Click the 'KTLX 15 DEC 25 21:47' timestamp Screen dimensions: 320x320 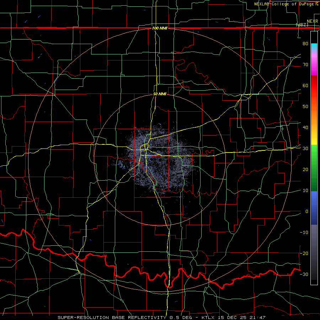click(x=233, y=318)
